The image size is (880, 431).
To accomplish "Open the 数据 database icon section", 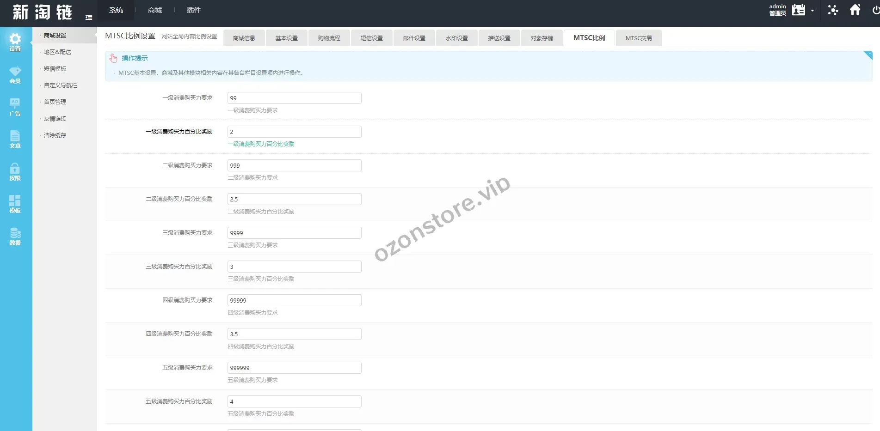I will (x=15, y=236).
